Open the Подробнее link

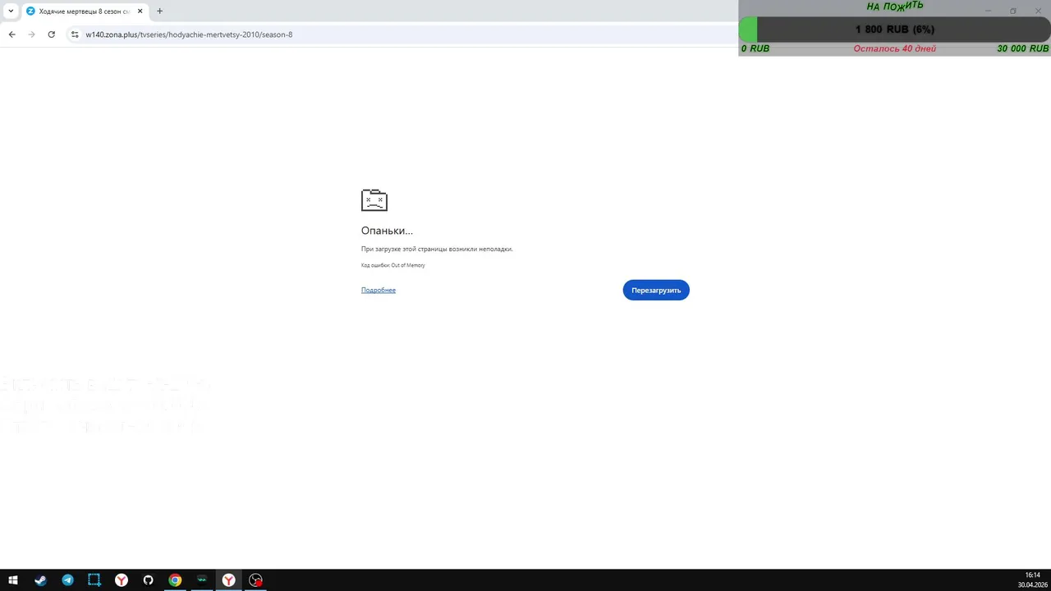pyautogui.click(x=379, y=290)
